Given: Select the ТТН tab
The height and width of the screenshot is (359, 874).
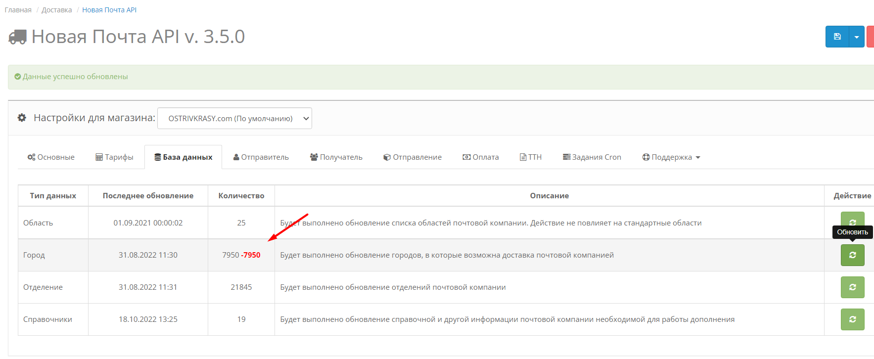Looking at the screenshot, I should [x=530, y=157].
